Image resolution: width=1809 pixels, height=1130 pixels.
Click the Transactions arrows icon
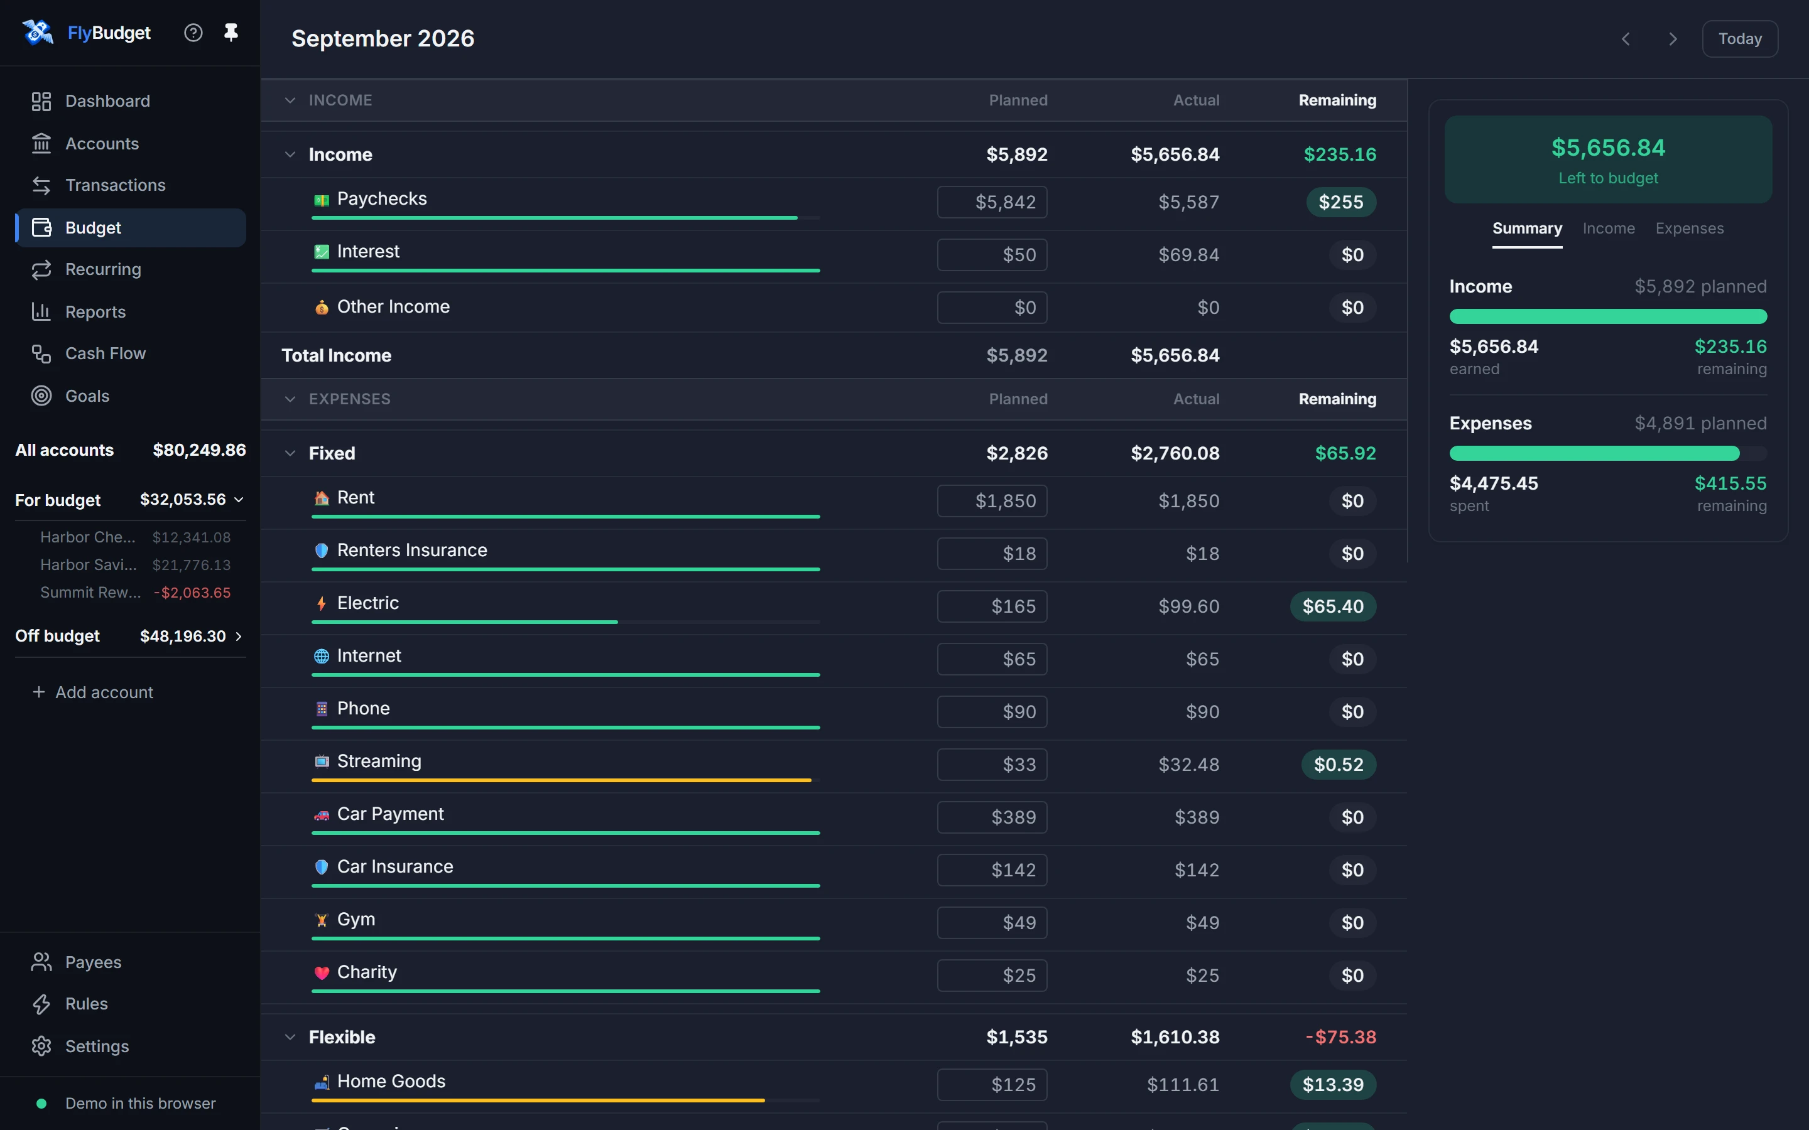click(41, 185)
